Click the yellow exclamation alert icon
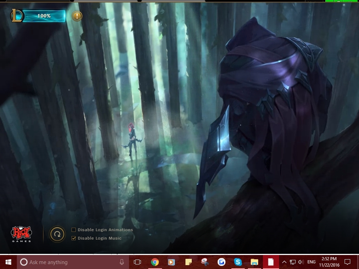Viewport: 359px width, 269px height. coord(77,16)
